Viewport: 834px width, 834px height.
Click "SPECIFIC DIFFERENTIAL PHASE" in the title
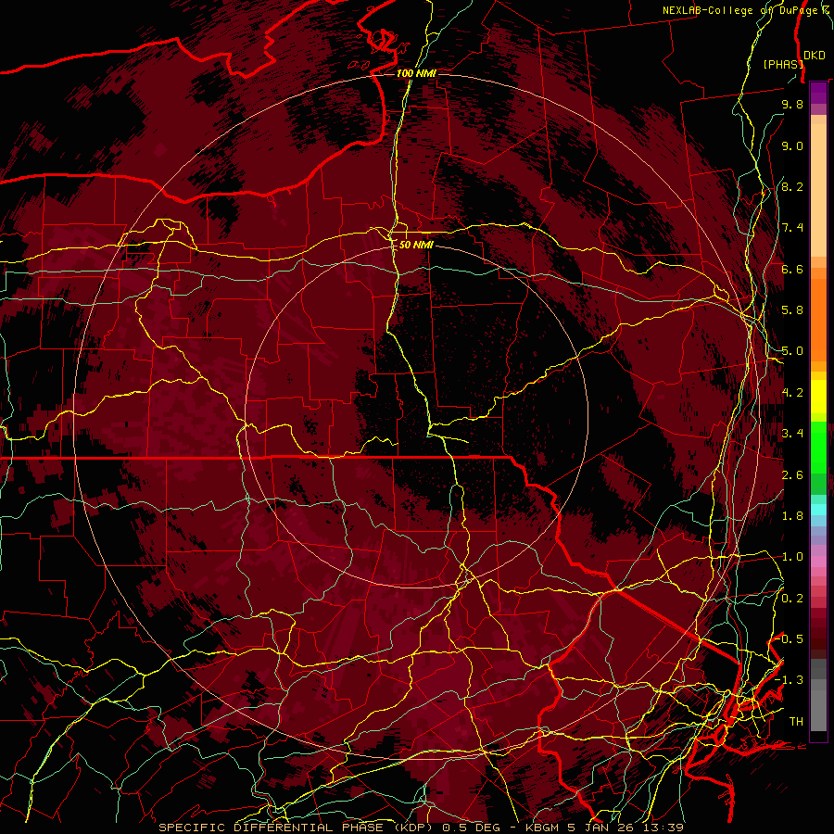271,828
